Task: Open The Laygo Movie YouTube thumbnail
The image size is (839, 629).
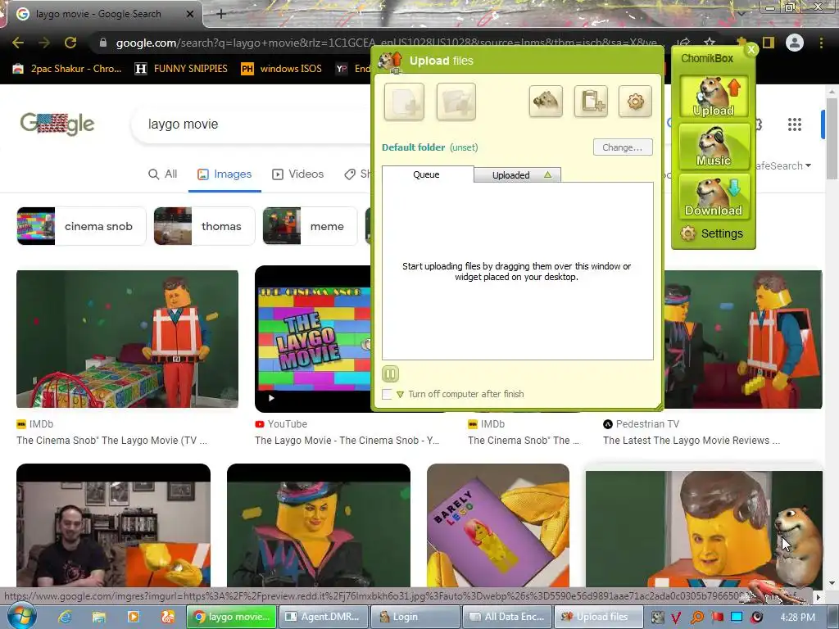Action: 312,339
